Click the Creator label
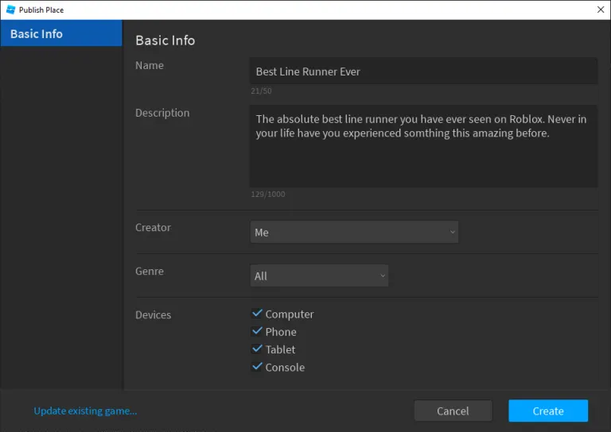Image resolution: width=611 pixels, height=432 pixels. pyautogui.click(x=153, y=227)
